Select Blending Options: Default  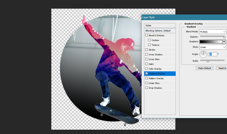coord(160,30)
